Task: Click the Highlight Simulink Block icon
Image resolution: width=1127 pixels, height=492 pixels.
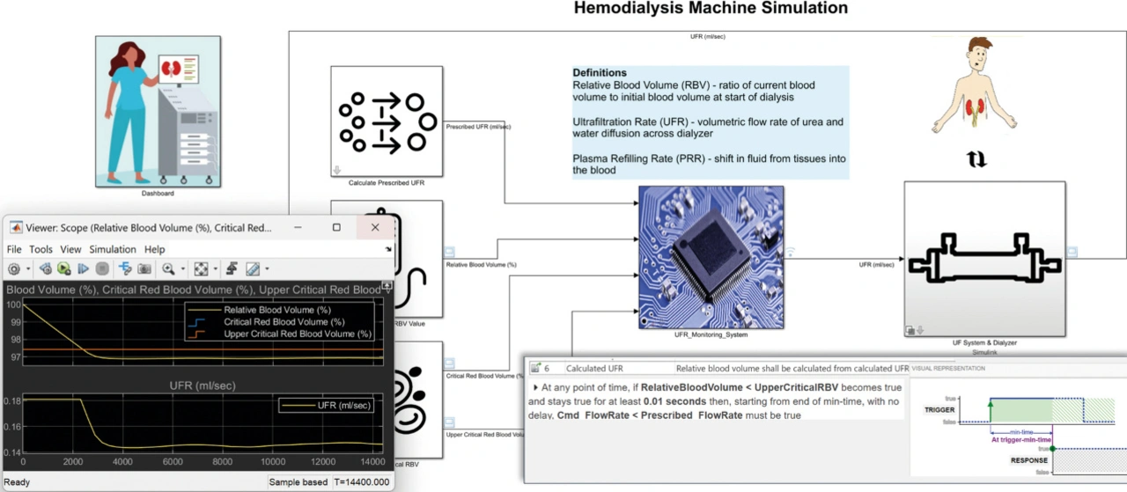Action: point(125,269)
